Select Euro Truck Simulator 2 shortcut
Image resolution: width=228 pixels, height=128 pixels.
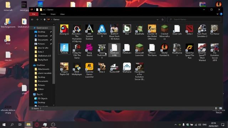(202, 31)
